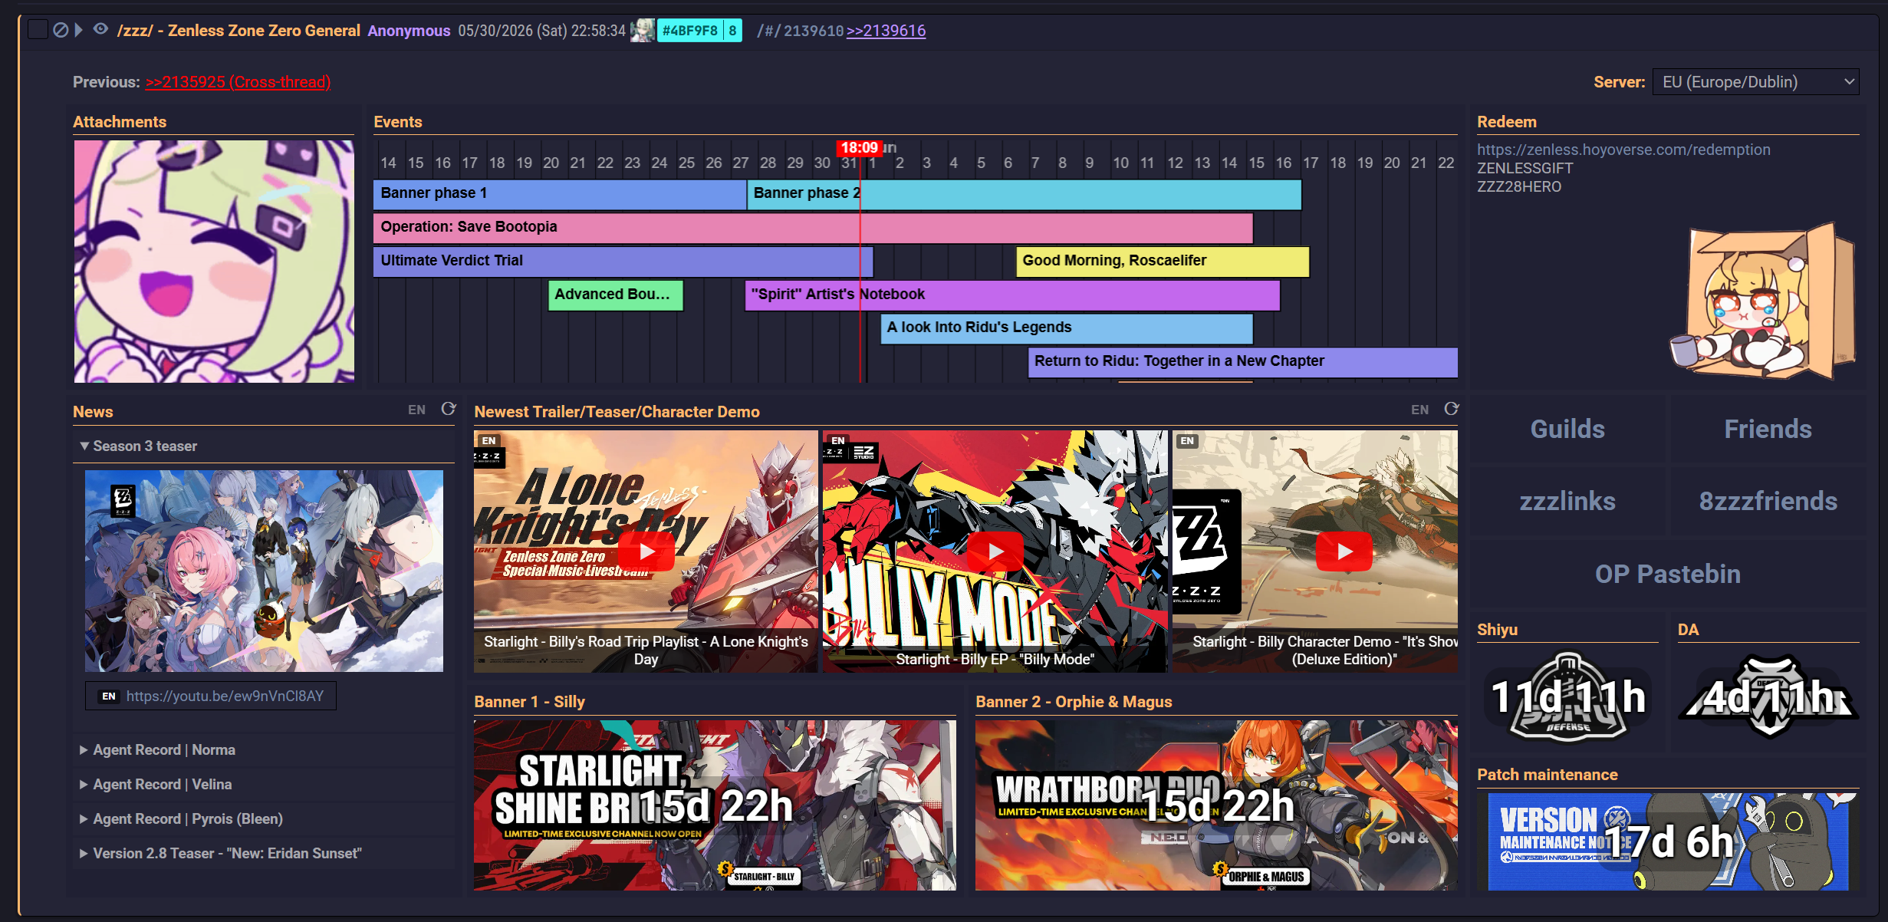Click the ZZZ logo on Season 3 teaser
Viewport: 1888px width, 922px height.
click(x=123, y=501)
